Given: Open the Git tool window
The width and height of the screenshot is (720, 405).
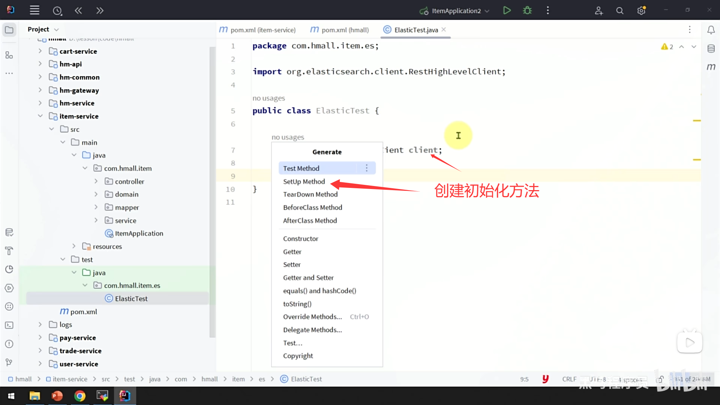Looking at the screenshot, I should pos(9,362).
